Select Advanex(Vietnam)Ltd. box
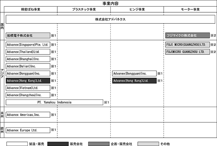 pyautogui.click(x=28, y=88)
